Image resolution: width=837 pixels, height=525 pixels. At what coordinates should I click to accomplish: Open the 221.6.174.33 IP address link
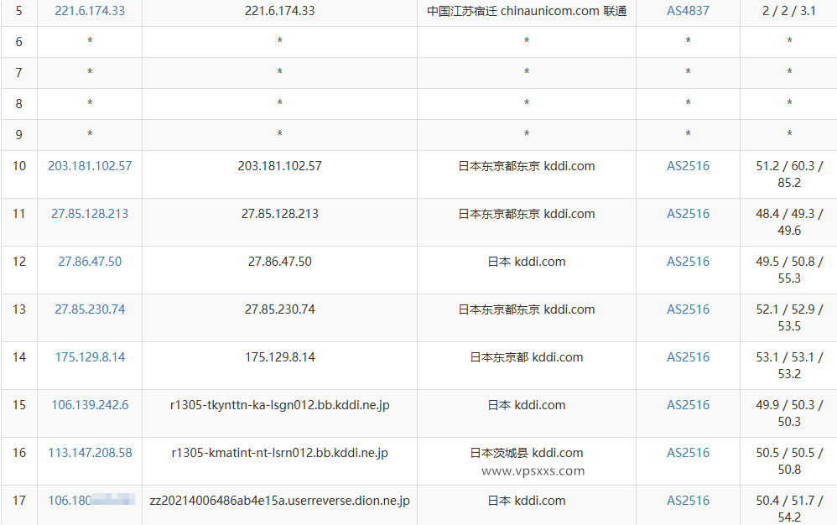[89, 12]
